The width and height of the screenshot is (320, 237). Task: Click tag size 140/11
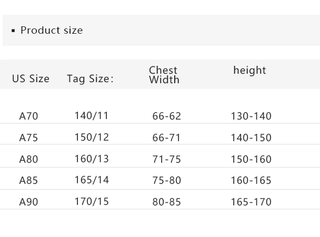92,115
